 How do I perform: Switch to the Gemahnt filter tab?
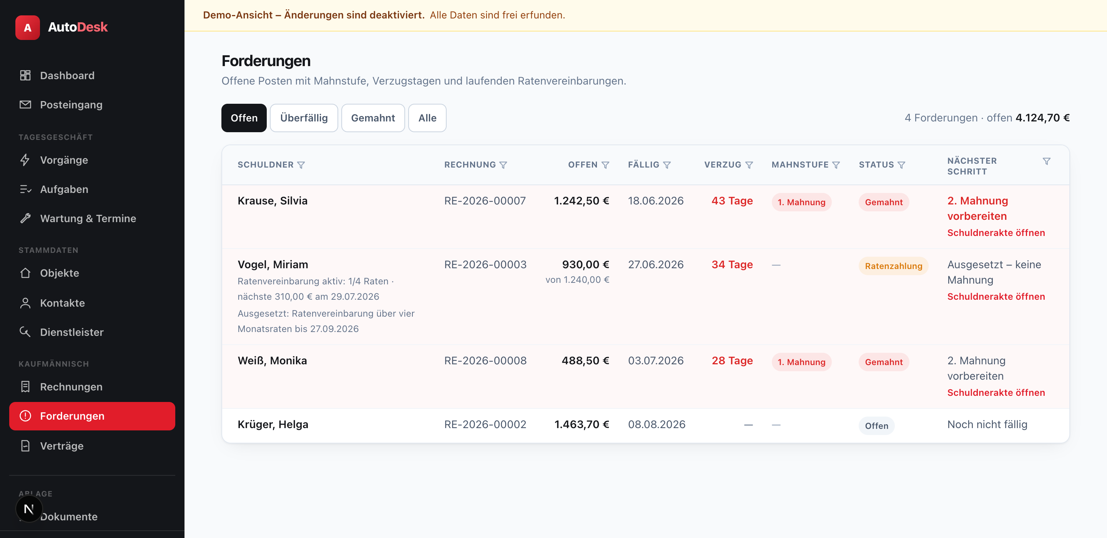click(x=373, y=118)
